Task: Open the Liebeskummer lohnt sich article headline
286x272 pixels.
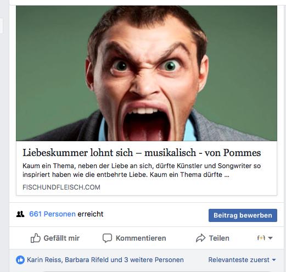Action: pos(142,153)
